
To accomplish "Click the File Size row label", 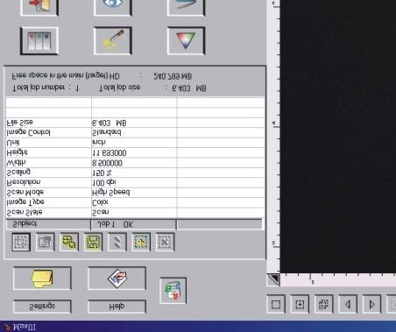I will click(x=20, y=123).
